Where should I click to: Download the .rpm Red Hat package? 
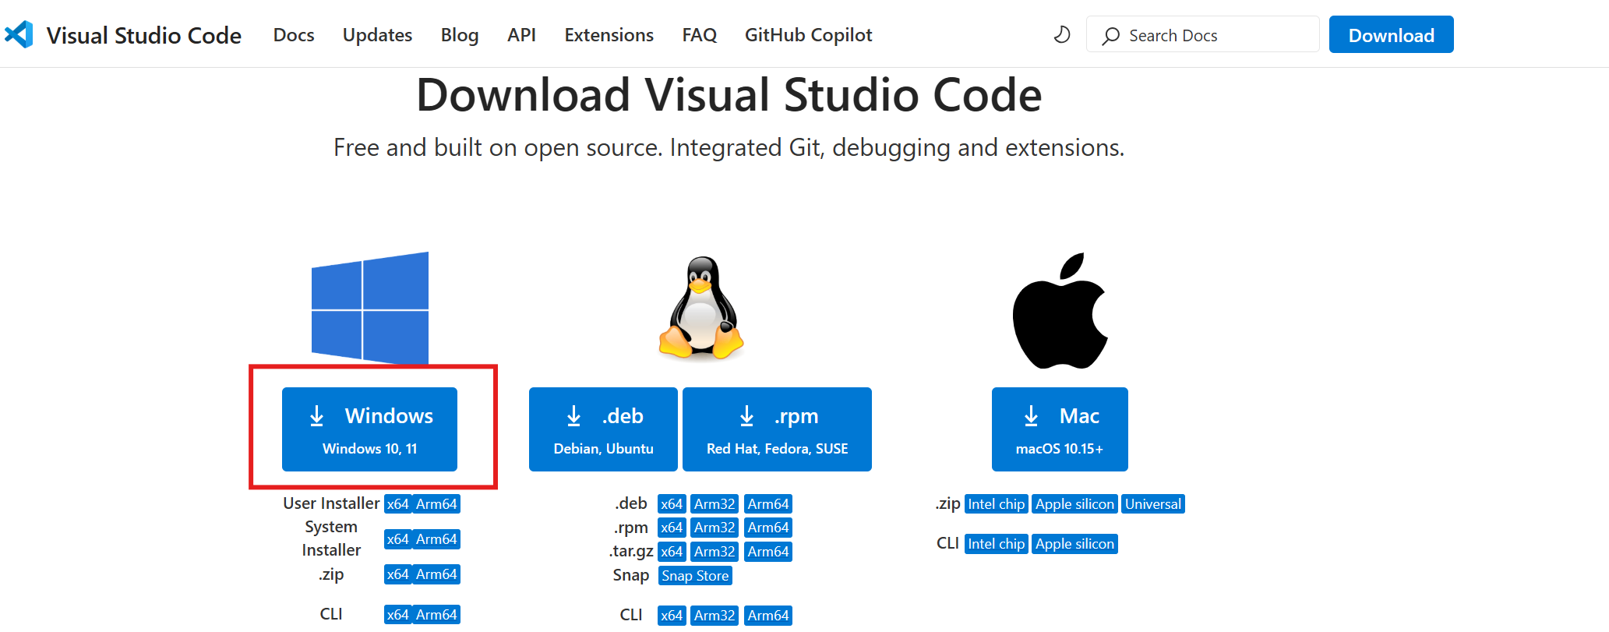777,429
